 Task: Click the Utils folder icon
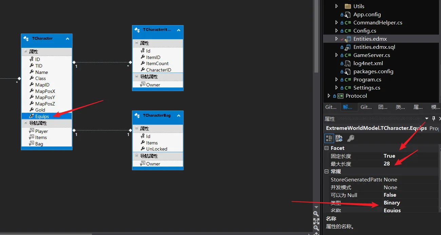[347, 6]
